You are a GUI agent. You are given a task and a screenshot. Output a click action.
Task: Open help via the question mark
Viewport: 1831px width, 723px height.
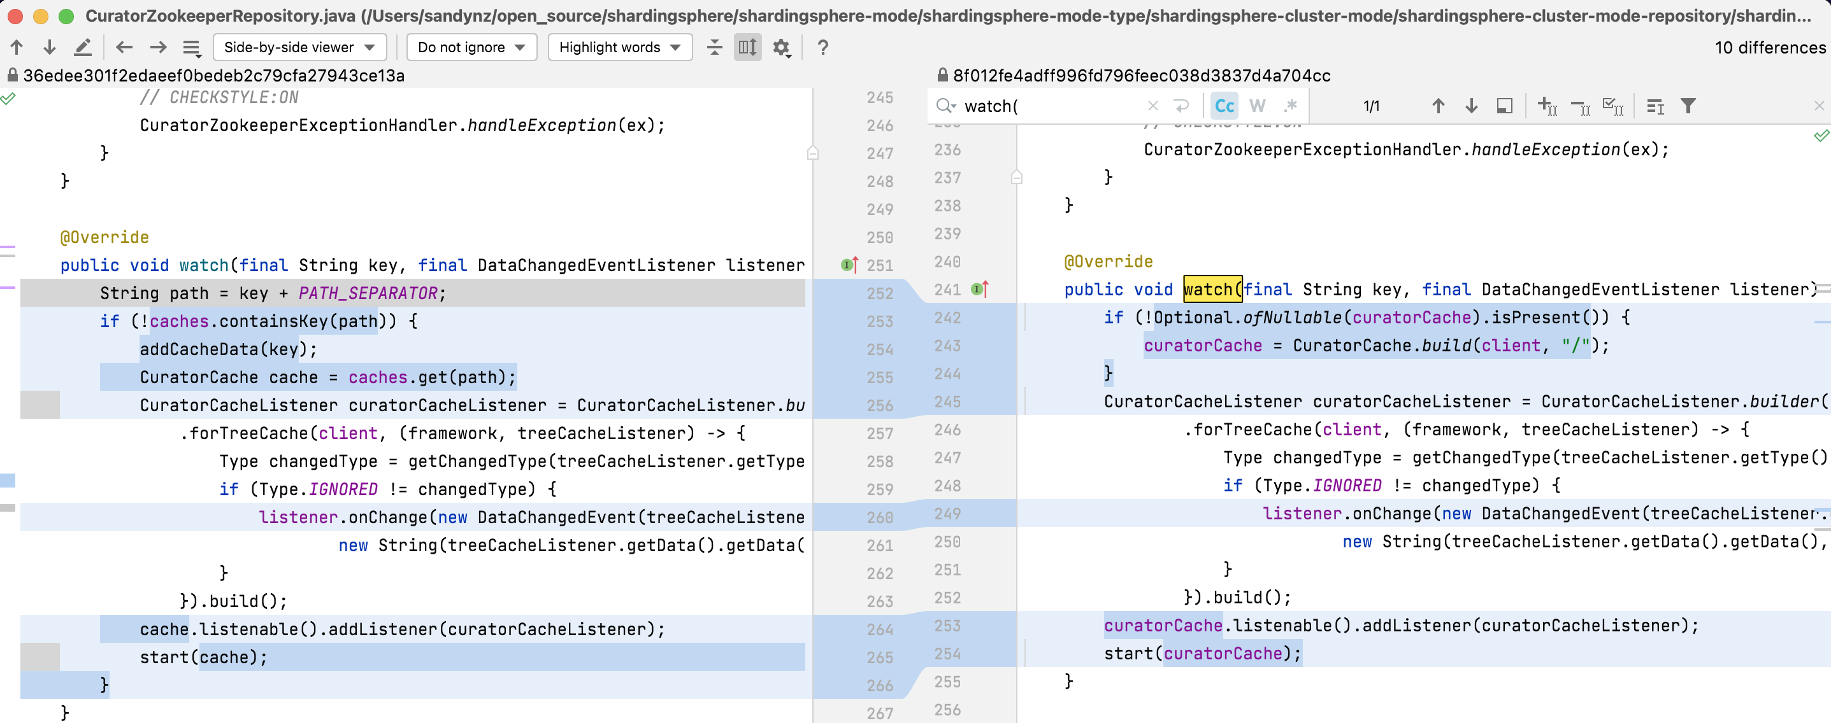(822, 48)
